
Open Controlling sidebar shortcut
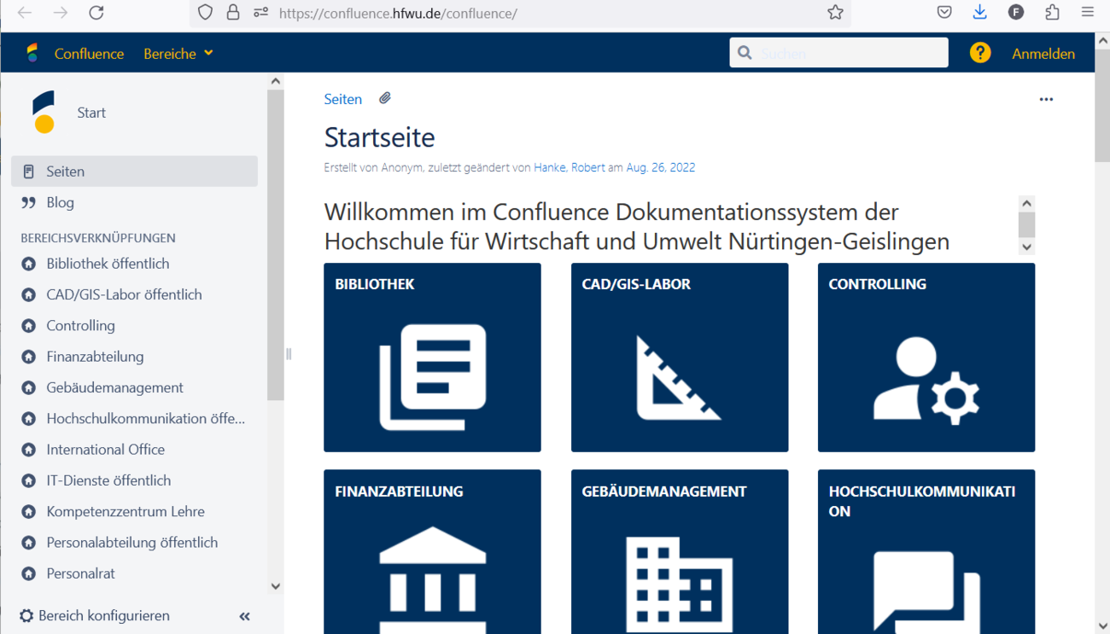click(x=80, y=326)
